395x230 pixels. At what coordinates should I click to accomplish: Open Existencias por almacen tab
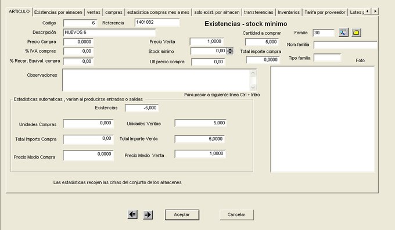[x=58, y=12]
